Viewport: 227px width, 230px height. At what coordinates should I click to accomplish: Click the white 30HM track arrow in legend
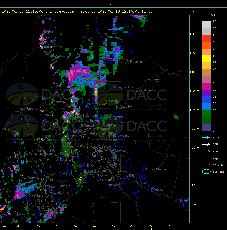(x=206, y=144)
